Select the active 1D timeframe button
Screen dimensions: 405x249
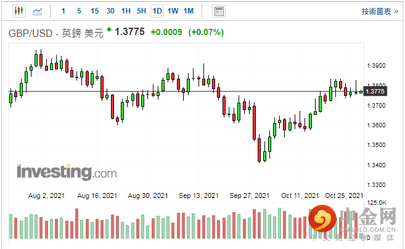tap(157, 11)
